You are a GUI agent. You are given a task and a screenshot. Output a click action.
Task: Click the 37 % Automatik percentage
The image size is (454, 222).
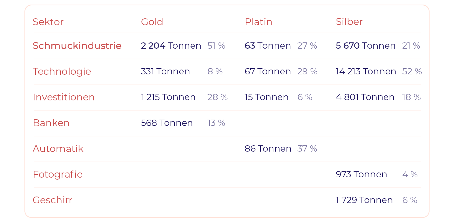[x=307, y=148]
